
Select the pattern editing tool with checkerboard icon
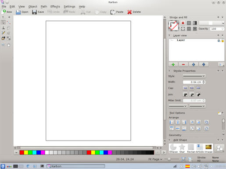(x=9, y=38)
